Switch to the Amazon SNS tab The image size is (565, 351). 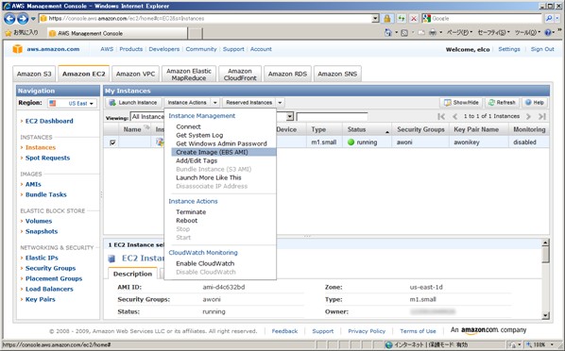tap(337, 74)
